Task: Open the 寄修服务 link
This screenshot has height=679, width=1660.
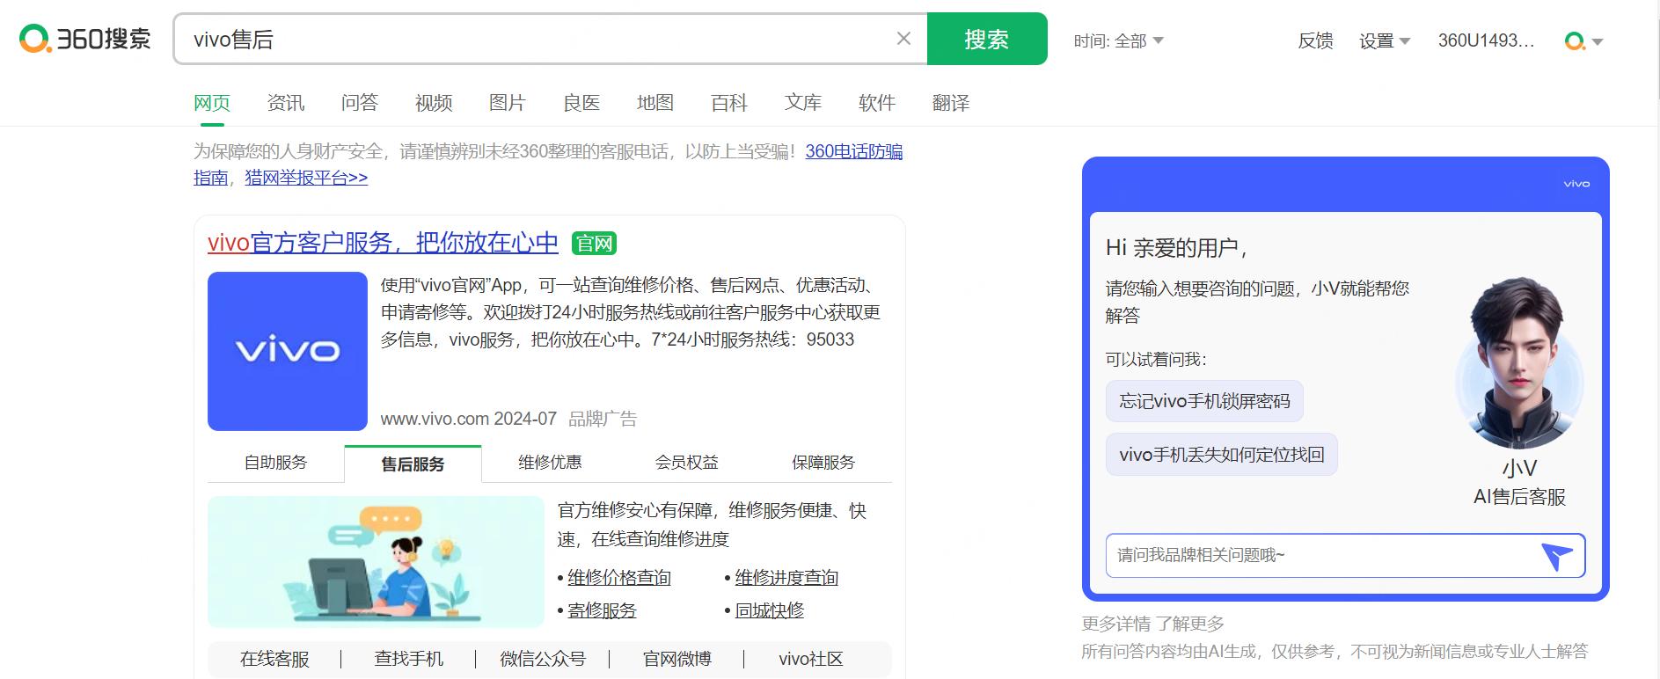Action: (x=602, y=610)
